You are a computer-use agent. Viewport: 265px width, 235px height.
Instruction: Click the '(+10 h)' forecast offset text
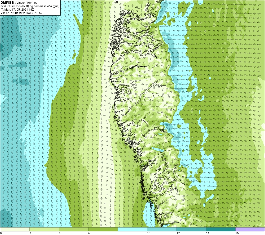[37, 13]
